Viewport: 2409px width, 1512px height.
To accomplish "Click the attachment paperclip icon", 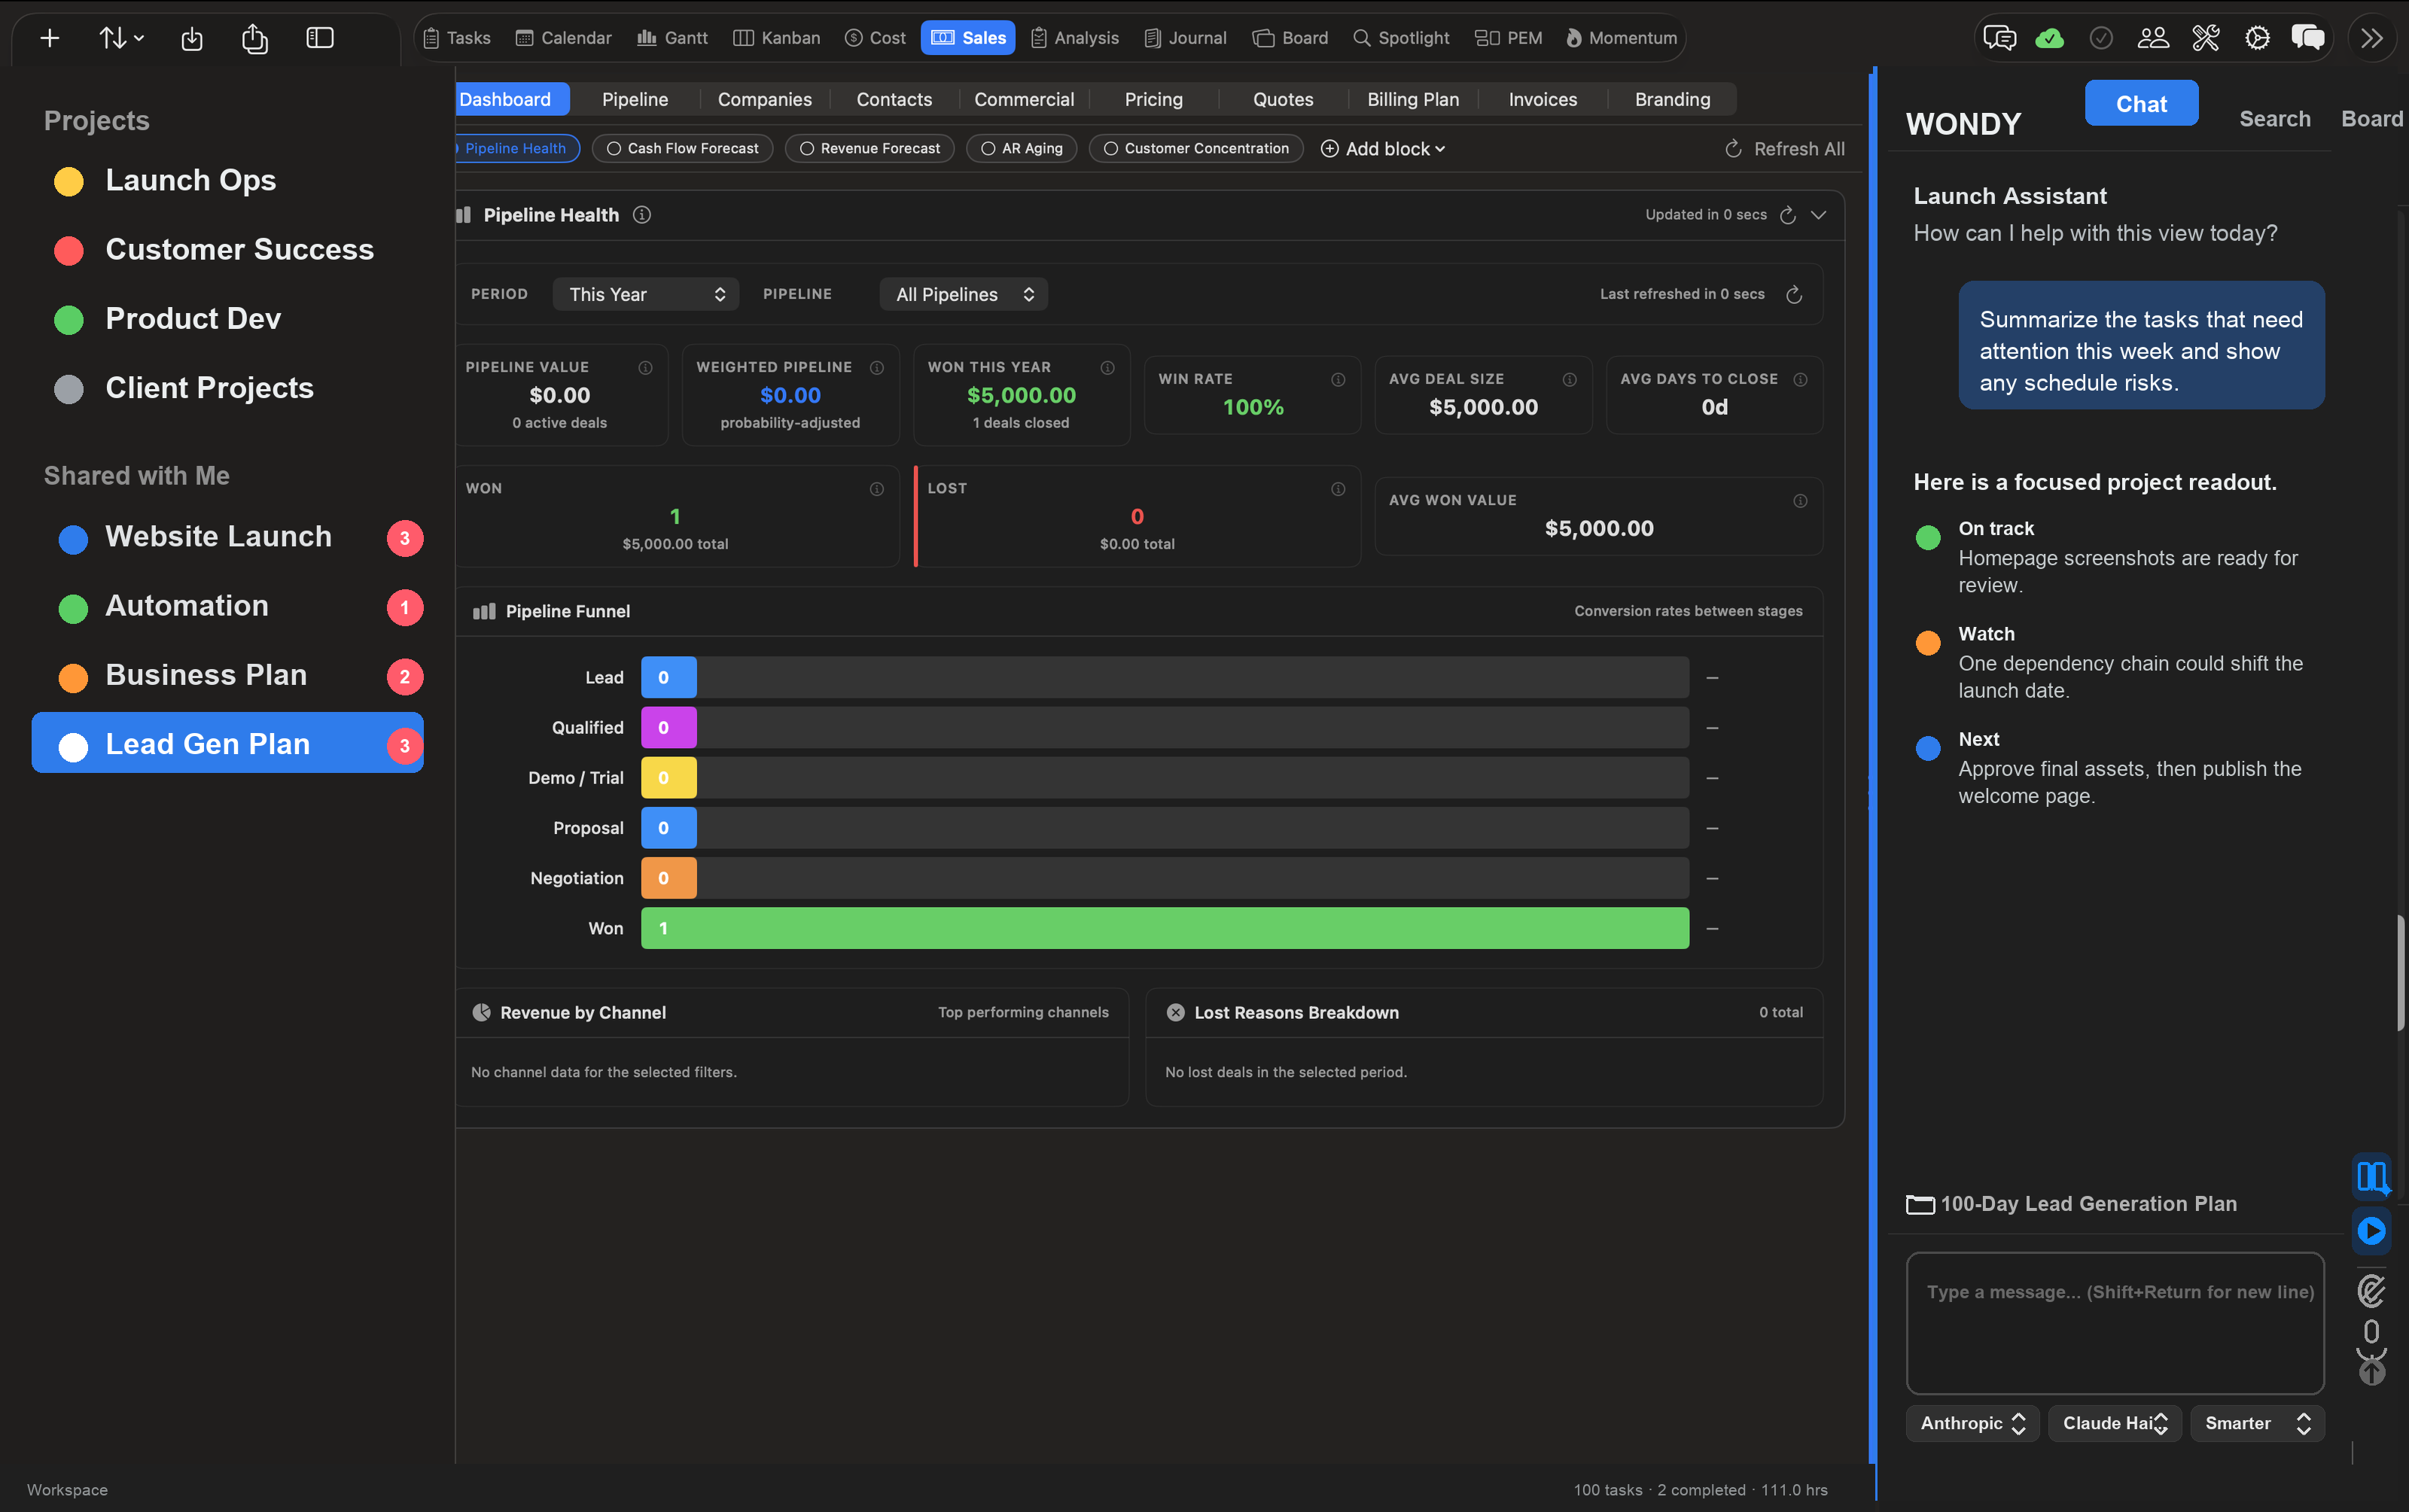I will pyautogui.click(x=2371, y=1290).
